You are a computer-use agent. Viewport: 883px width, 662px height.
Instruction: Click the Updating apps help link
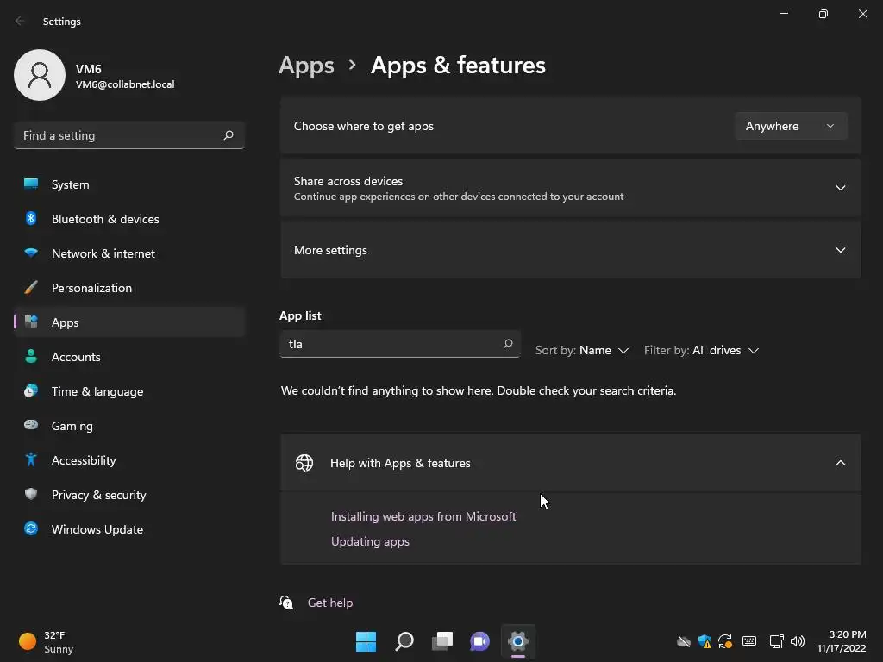tap(370, 541)
